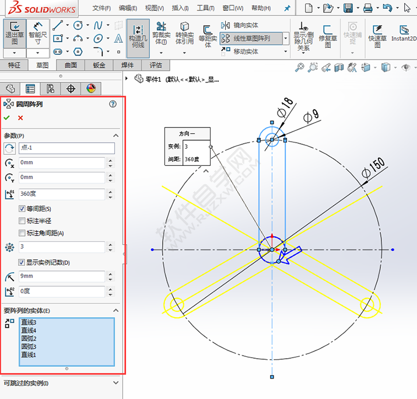Open ConfigurationManager tab icon
This screenshot has width=417, height=399.
(x=50, y=88)
